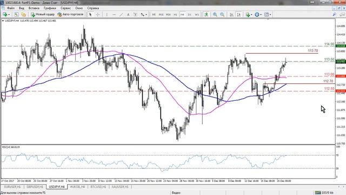The image size is (346, 195).
Task: Select the crosshair tool
Action: (x=98, y=15)
